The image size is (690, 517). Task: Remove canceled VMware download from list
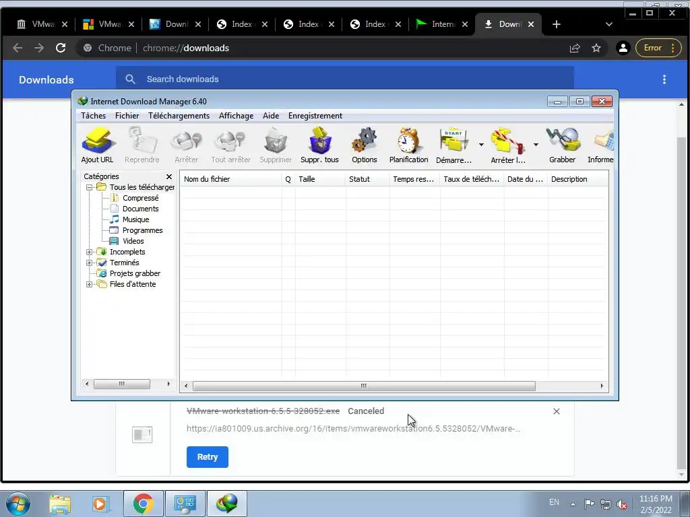point(556,411)
